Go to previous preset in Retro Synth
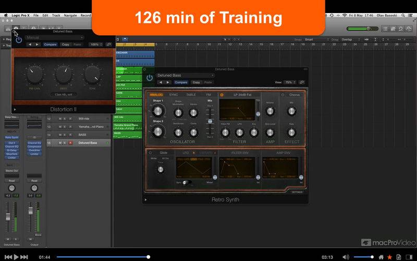Image resolution: width=417 pixels, height=261 pixels. [161, 82]
